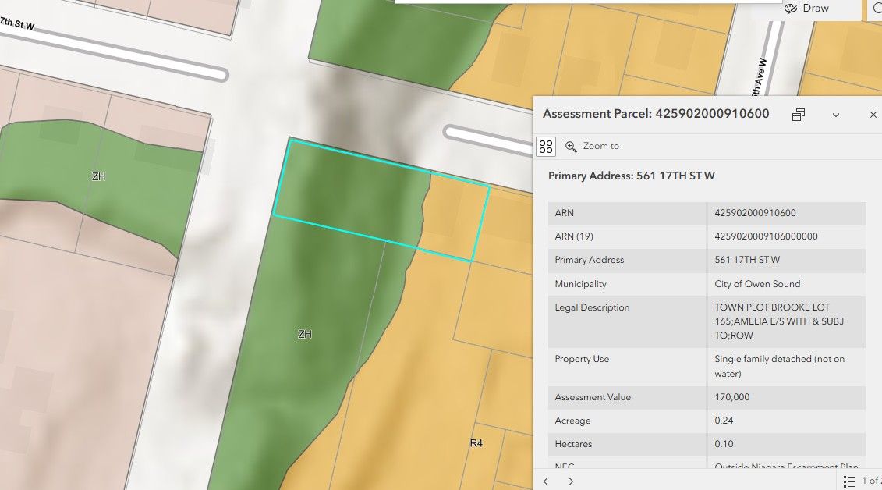Viewport: 882px width, 490px height.
Task: Click the ZH label on left green area
Action: (x=98, y=176)
